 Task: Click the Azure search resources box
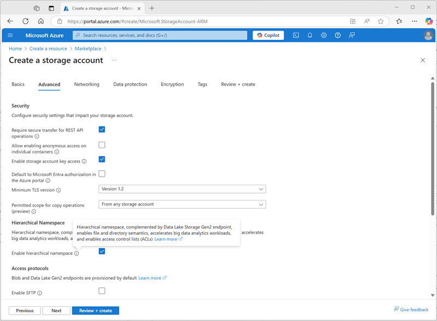[160, 35]
